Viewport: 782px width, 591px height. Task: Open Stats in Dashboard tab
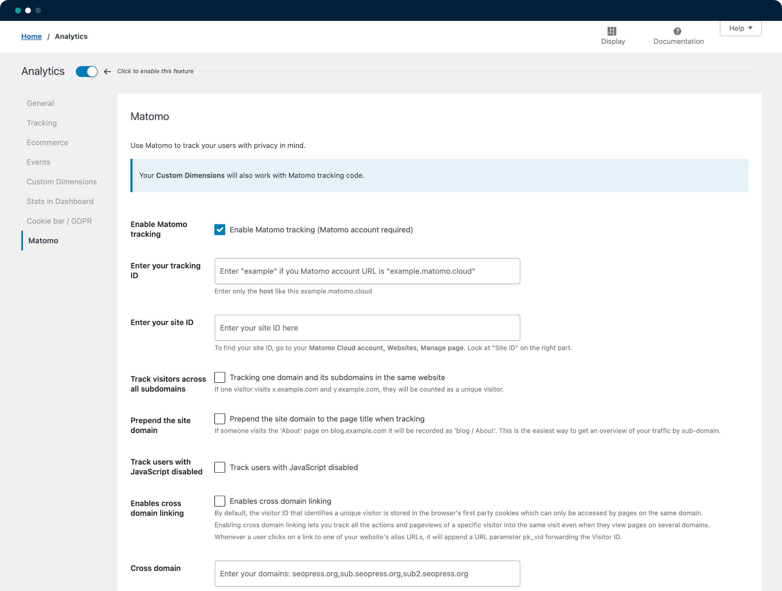point(60,201)
